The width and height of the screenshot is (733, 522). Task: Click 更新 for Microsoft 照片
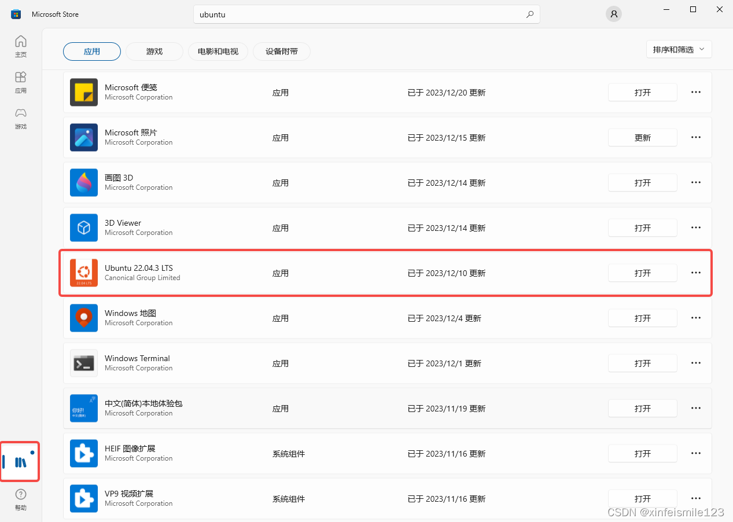coord(643,138)
